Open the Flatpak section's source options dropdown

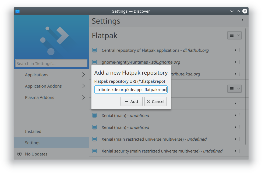pyautogui.click(x=234, y=35)
